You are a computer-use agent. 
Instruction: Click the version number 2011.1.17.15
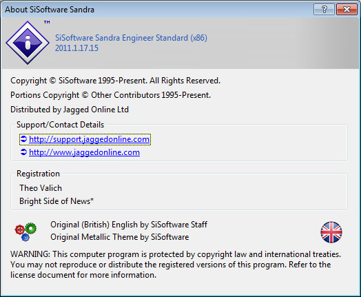click(76, 48)
